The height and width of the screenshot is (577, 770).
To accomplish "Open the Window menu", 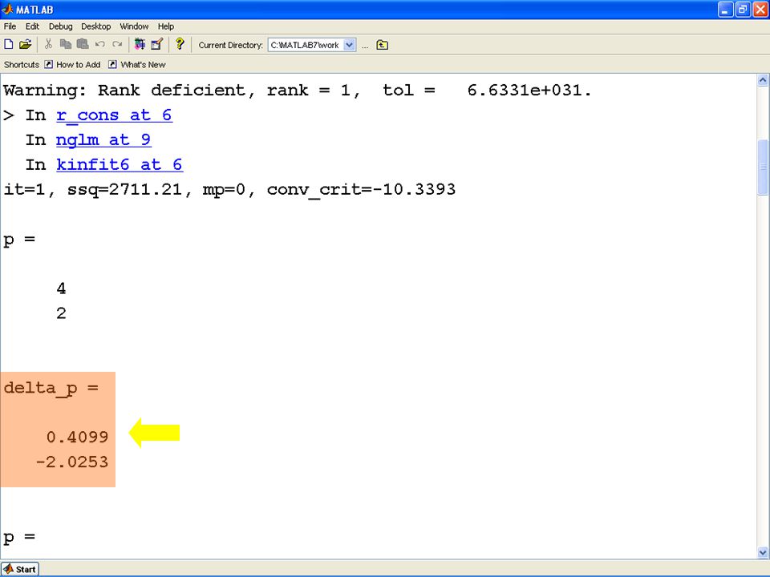I will click(134, 26).
